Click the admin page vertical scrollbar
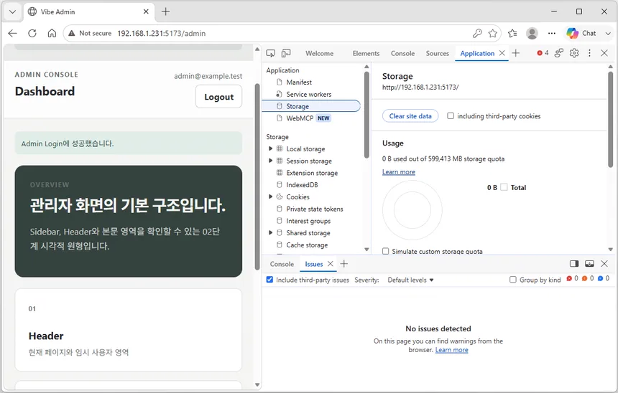This screenshot has width=618, height=393. click(257, 177)
